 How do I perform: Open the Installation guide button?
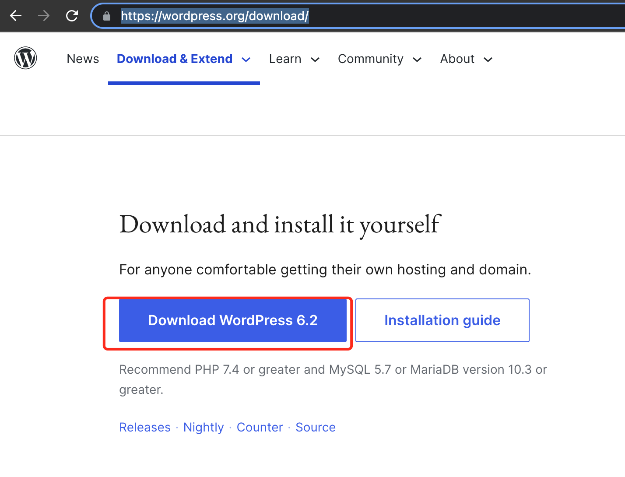442,320
